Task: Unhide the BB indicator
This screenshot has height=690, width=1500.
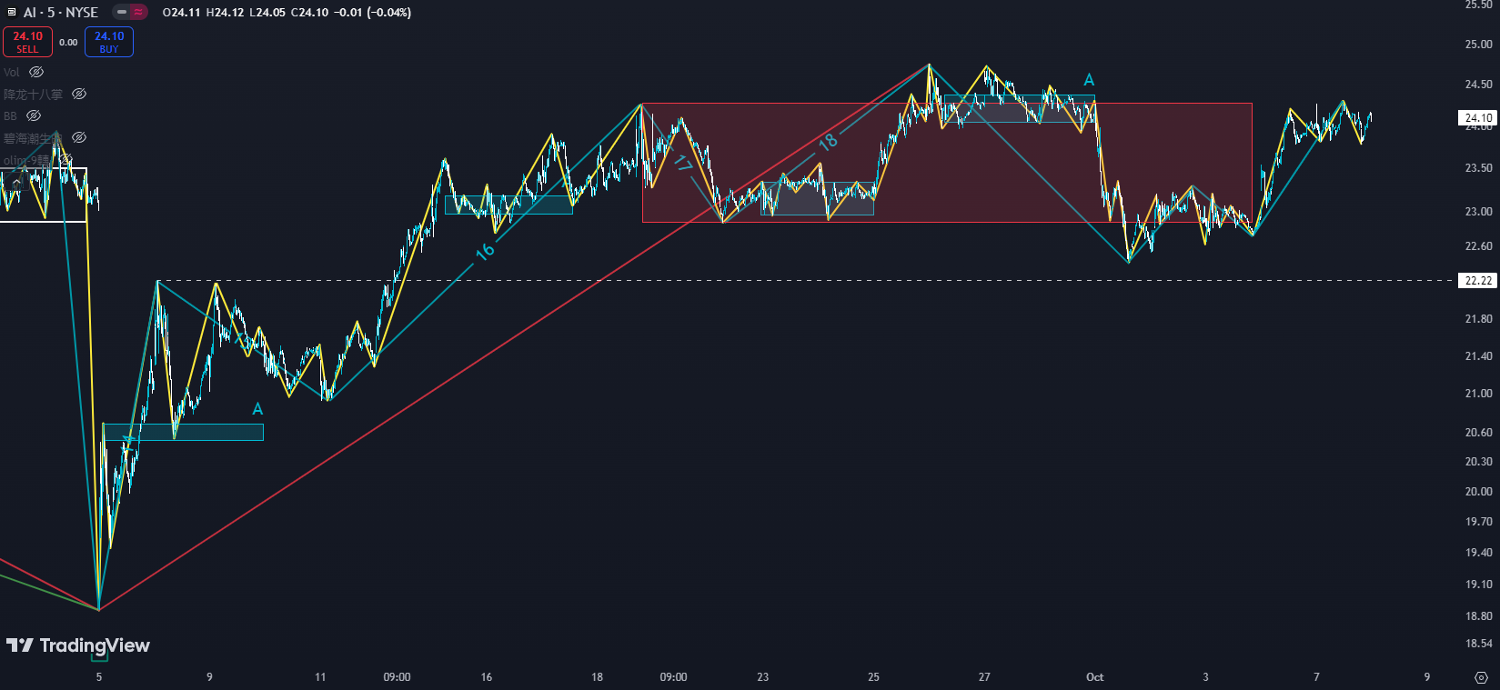Action: point(34,115)
